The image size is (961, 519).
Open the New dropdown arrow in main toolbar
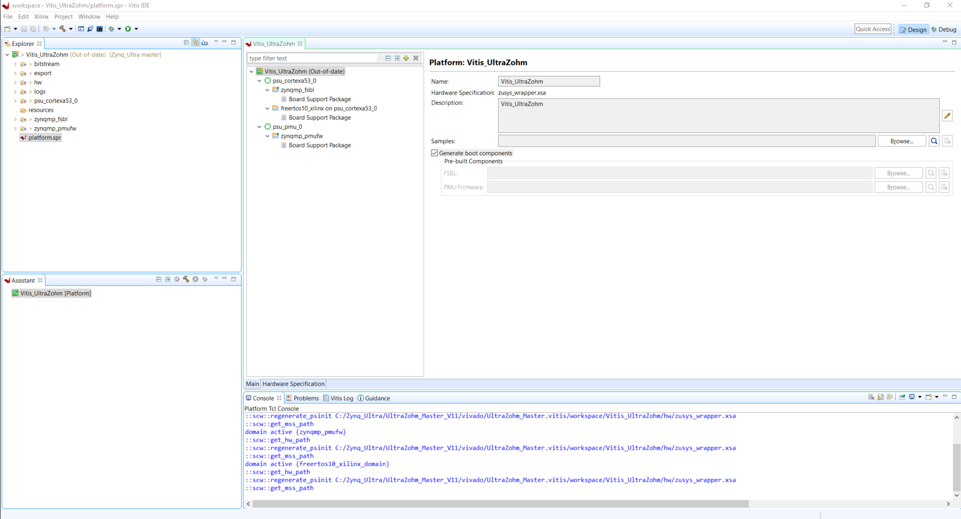click(16, 29)
